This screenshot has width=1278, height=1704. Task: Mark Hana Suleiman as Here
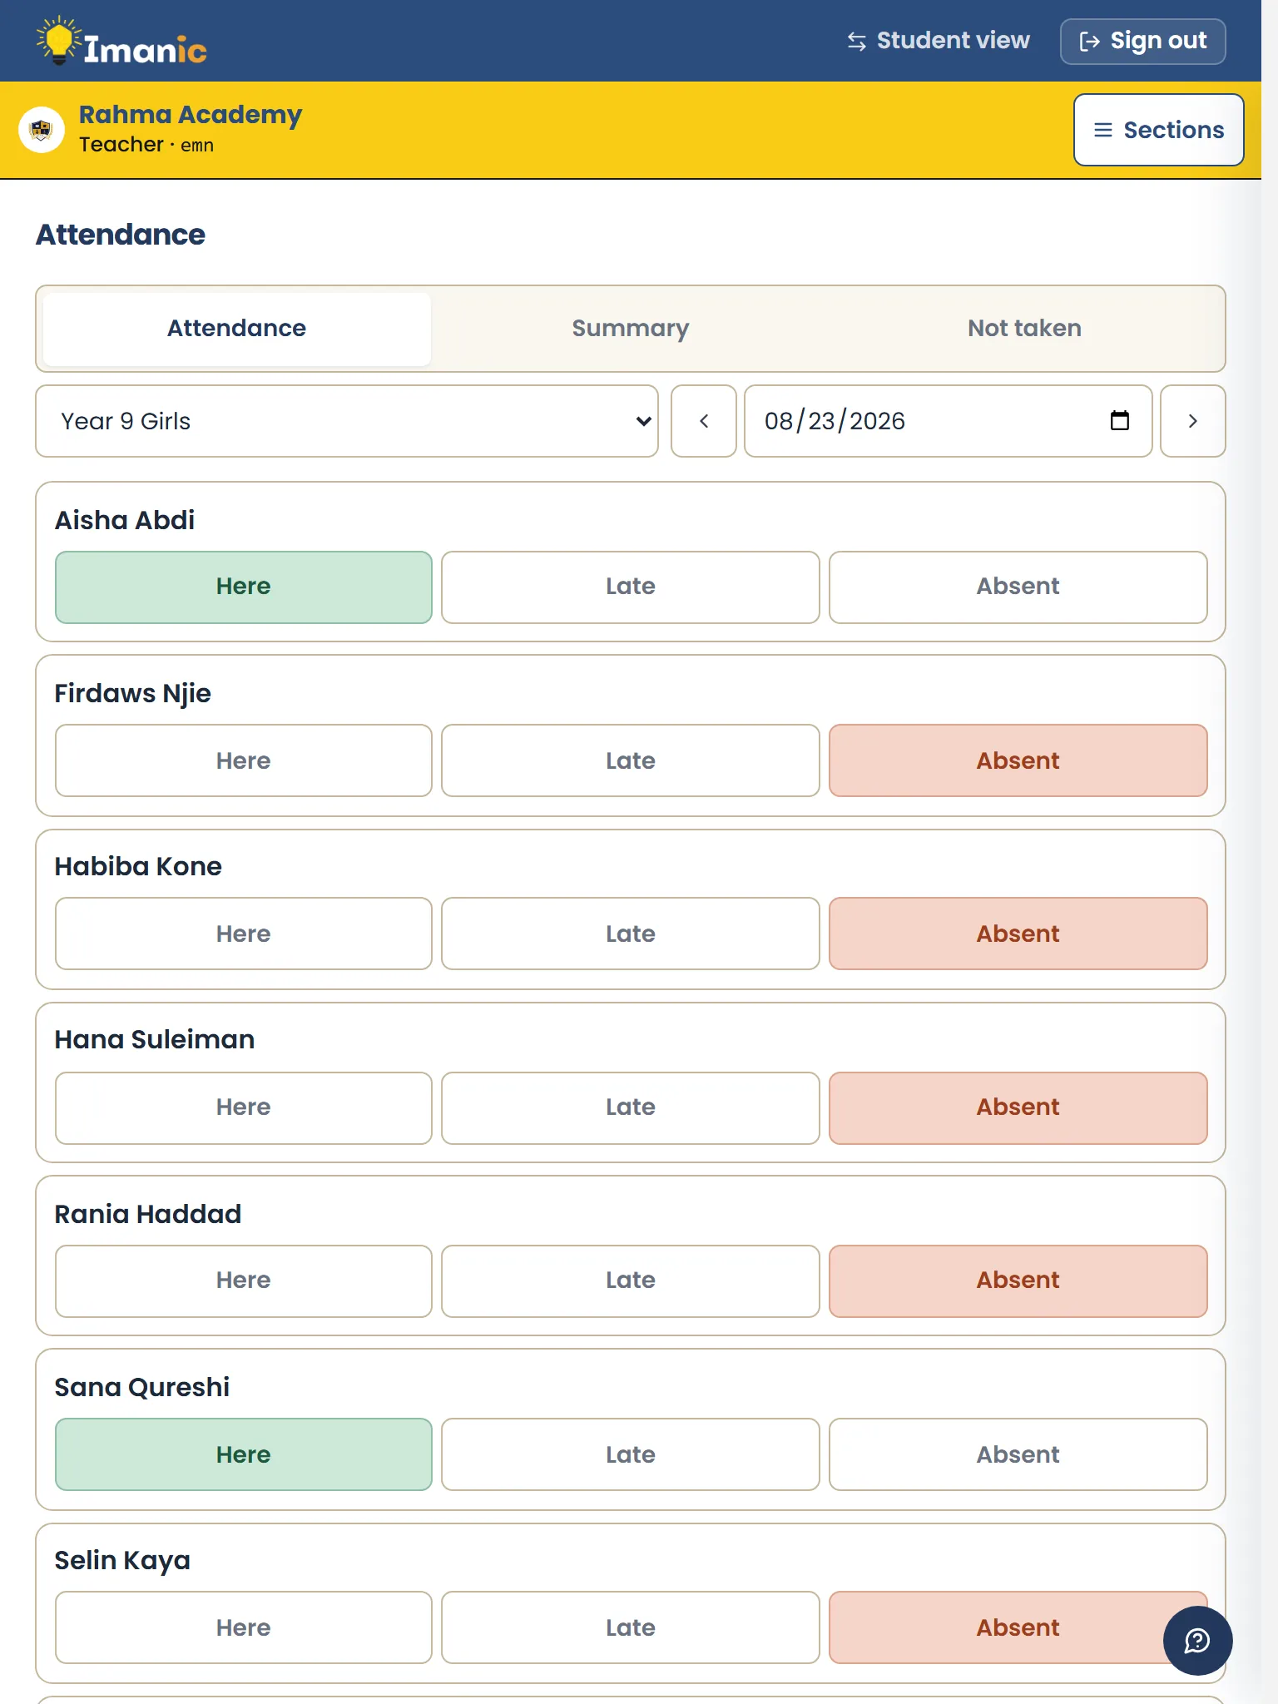tap(244, 1108)
